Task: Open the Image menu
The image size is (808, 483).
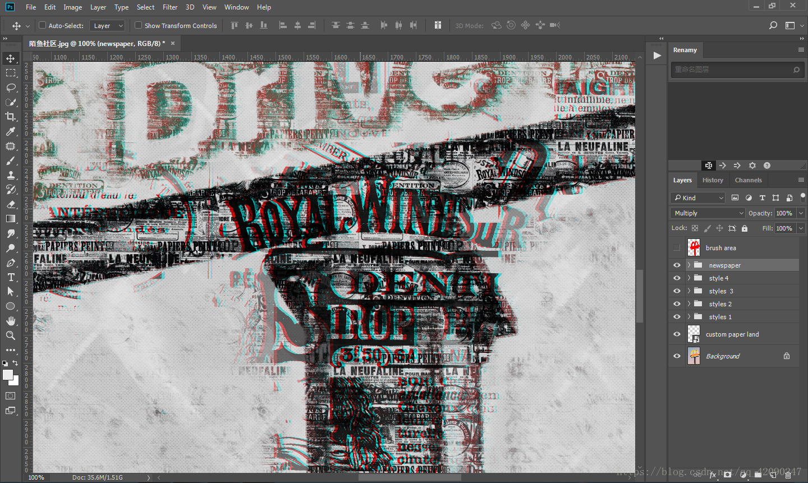Action: point(72,7)
